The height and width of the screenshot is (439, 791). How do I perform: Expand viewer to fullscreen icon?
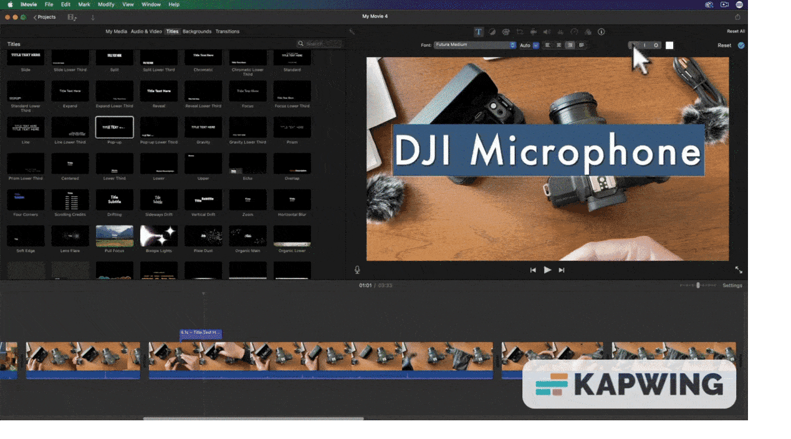(739, 270)
